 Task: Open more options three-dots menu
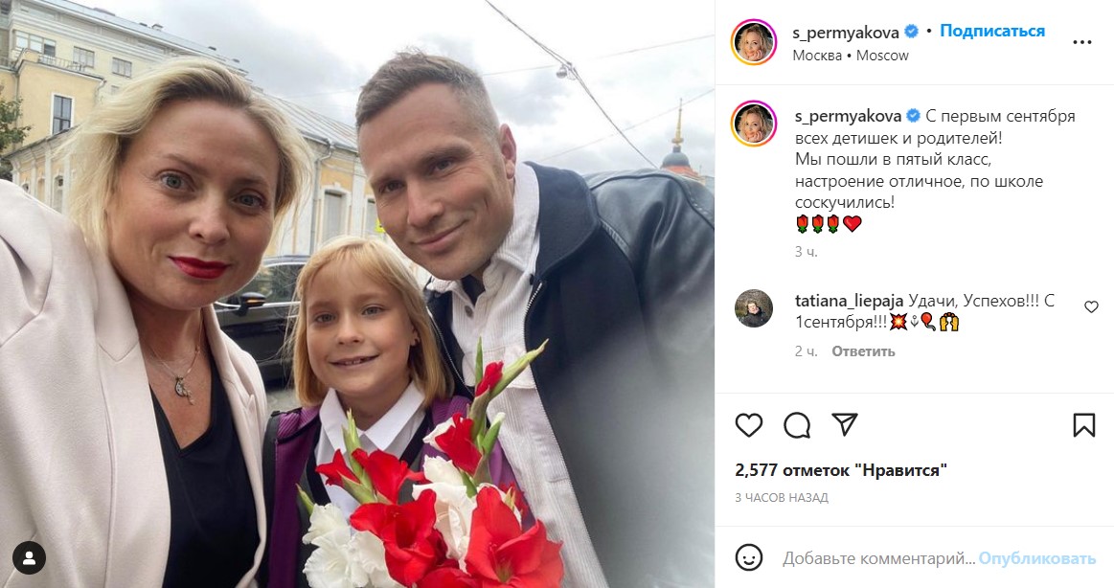click(x=1082, y=42)
